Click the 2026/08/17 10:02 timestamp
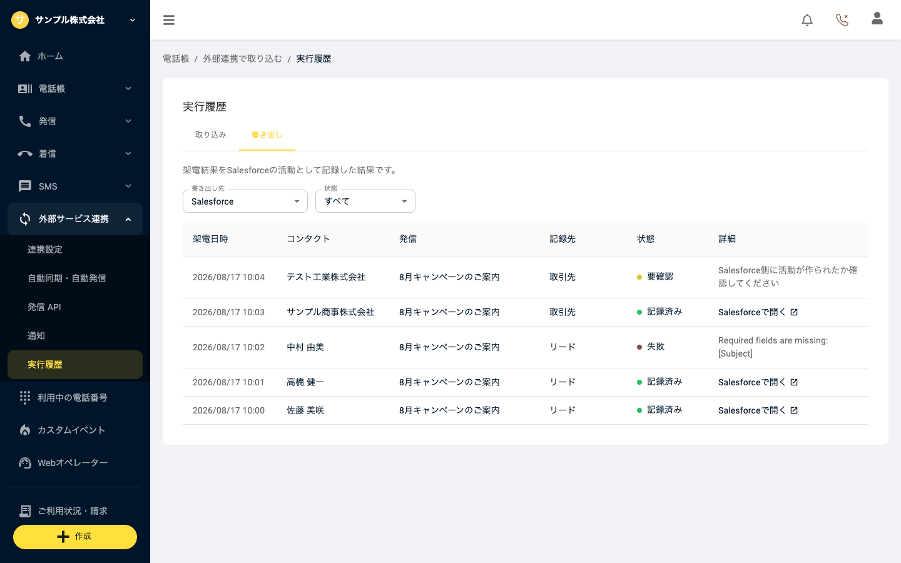Screen dimensions: 901x563 [228, 347]
